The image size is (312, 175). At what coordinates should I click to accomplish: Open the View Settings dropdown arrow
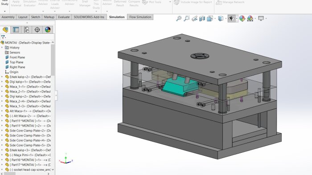click(x=266, y=19)
